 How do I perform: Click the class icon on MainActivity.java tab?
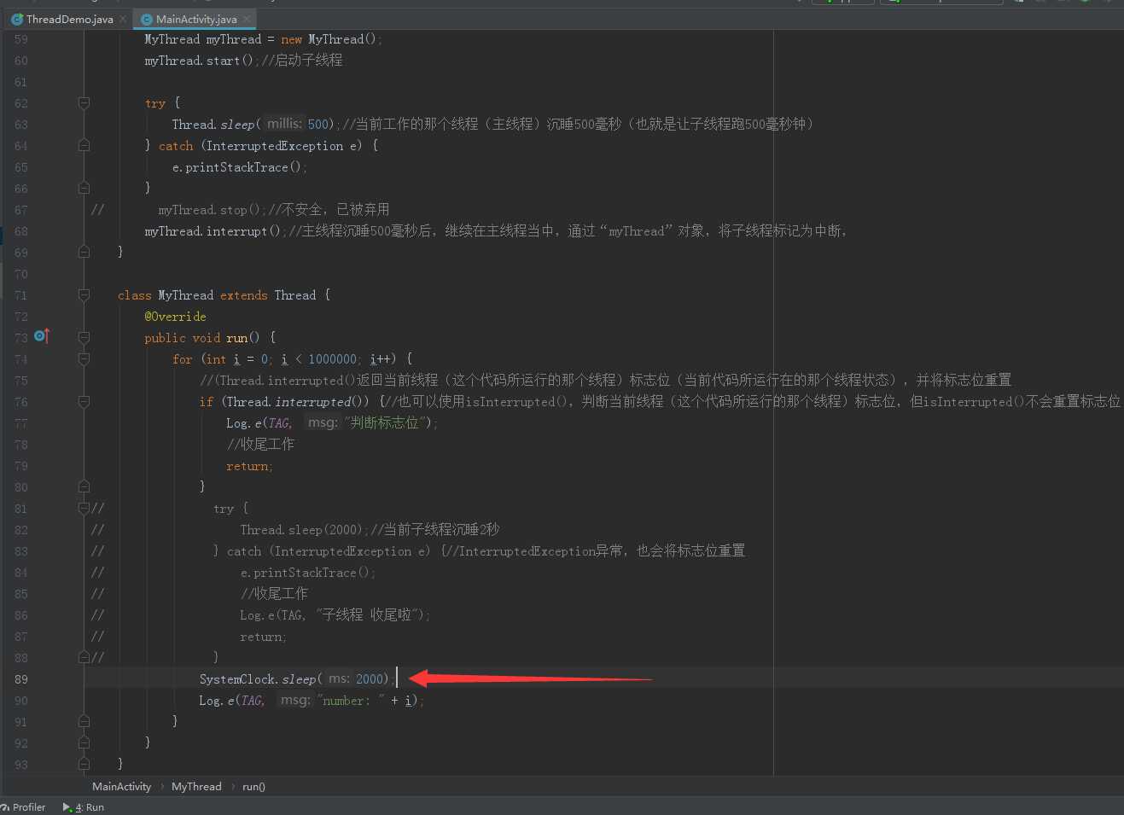tap(147, 19)
